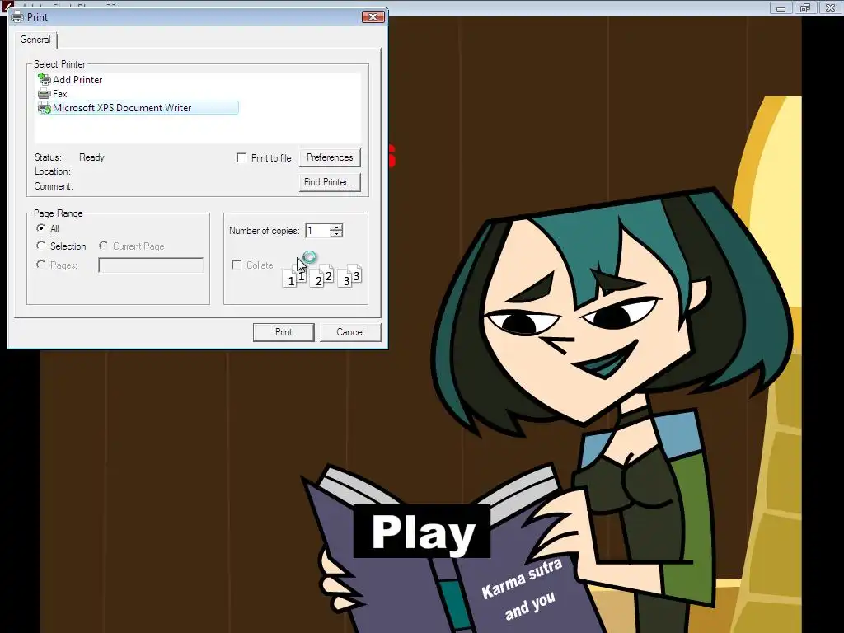Select the All page range option
The width and height of the screenshot is (844, 633).
(40, 228)
